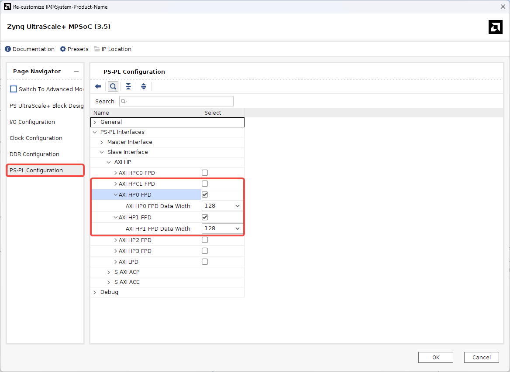Click the back arrow toolbar icon
This screenshot has width=510, height=372.
point(98,86)
